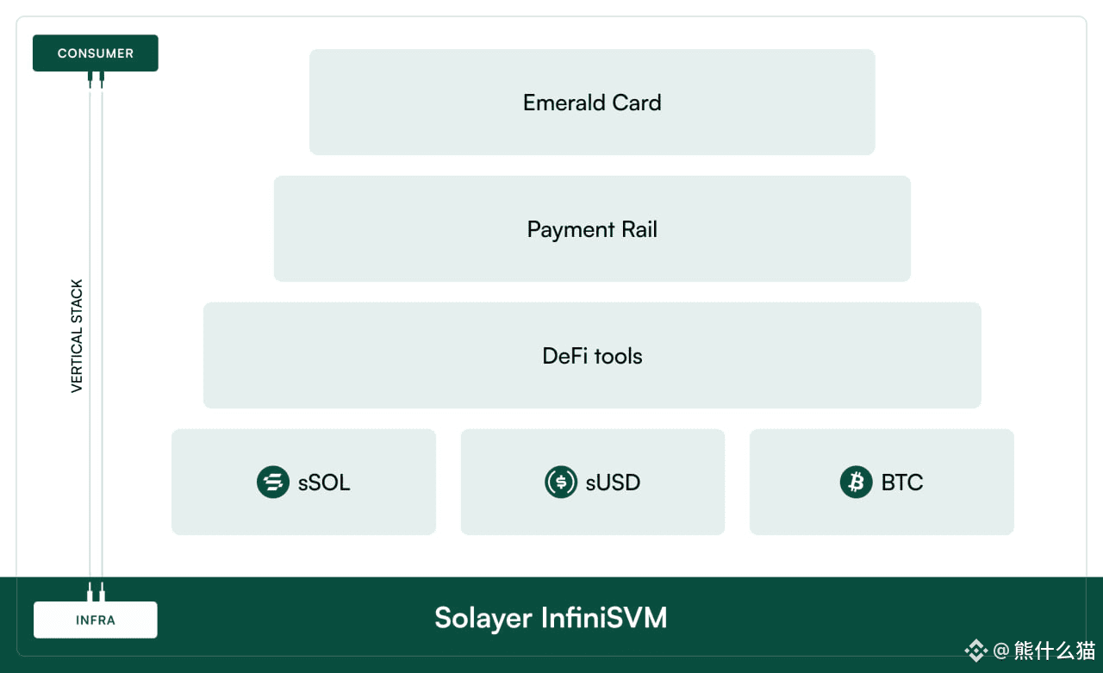Click the @ symbol in the watermark
1103x673 pixels.
(x=1000, y=651)
